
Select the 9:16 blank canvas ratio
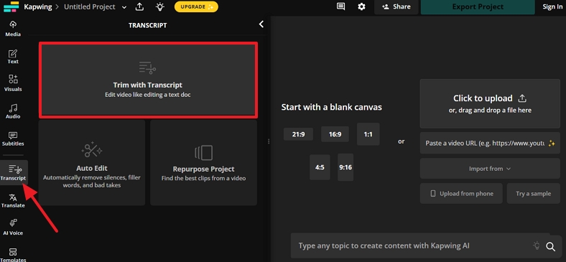tap(345, 167)
